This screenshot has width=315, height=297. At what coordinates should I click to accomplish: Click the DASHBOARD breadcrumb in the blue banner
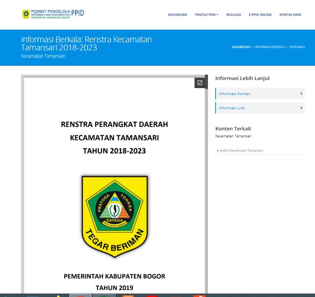241,47
